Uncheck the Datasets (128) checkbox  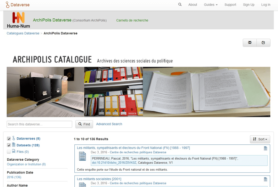coord(9,145)
